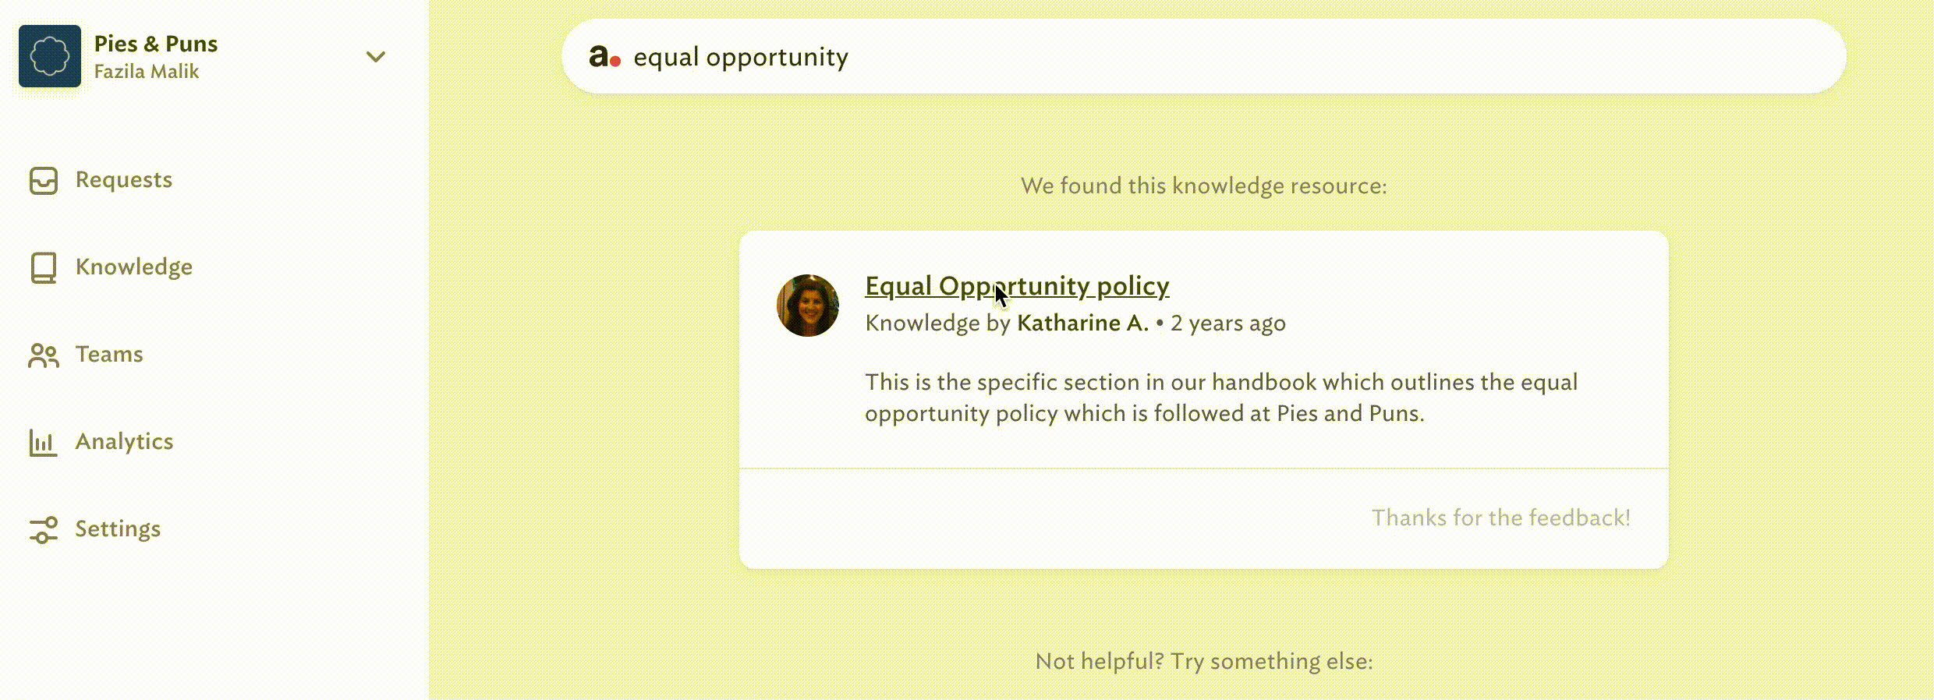Viewport: 1934px width, 700px height.
Task: Click the Pies & Puns workspace logo
Action: point(50,56)
